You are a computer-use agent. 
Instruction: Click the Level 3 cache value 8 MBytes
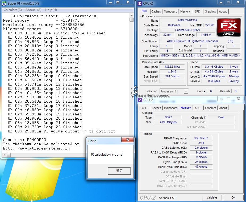point(214,81)
